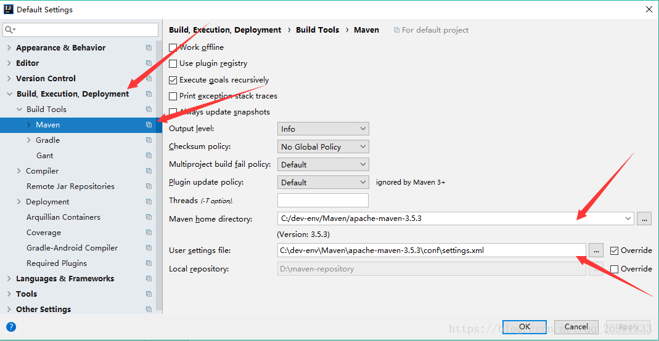Confirm settings with OK button
This screenshot has width=659, height=341.
click(x=525, y=327)
